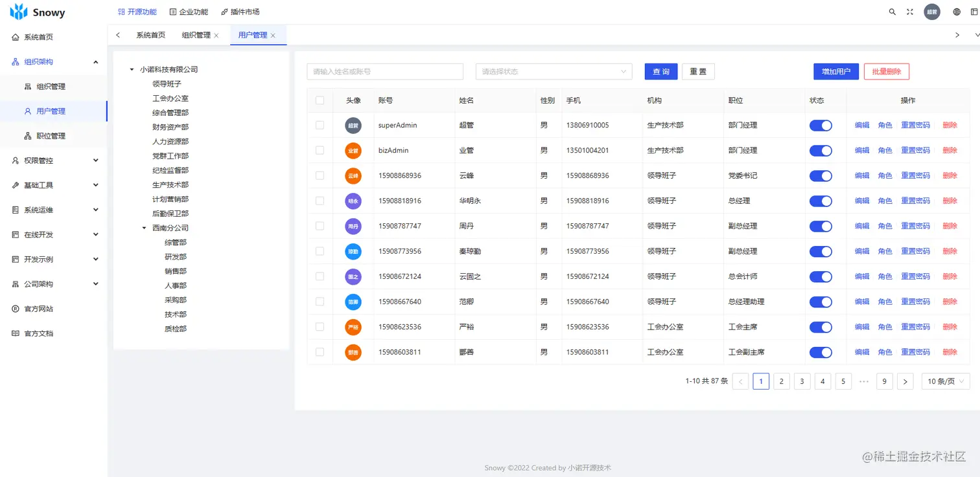The height and width of the screenshot is (477, 980).
Task: Click the 增加用户 button
Action: coord(836,71)
